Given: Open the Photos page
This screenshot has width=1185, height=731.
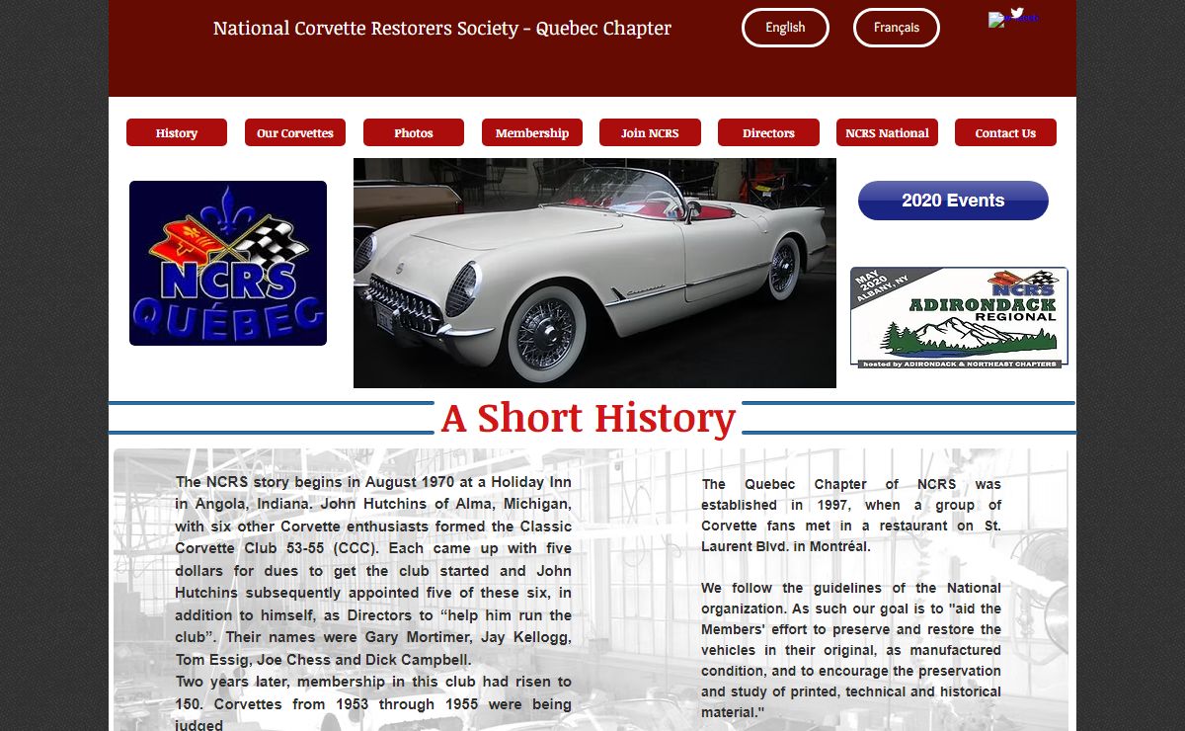Looking at the screenshot, I should (x=414, y=132).
